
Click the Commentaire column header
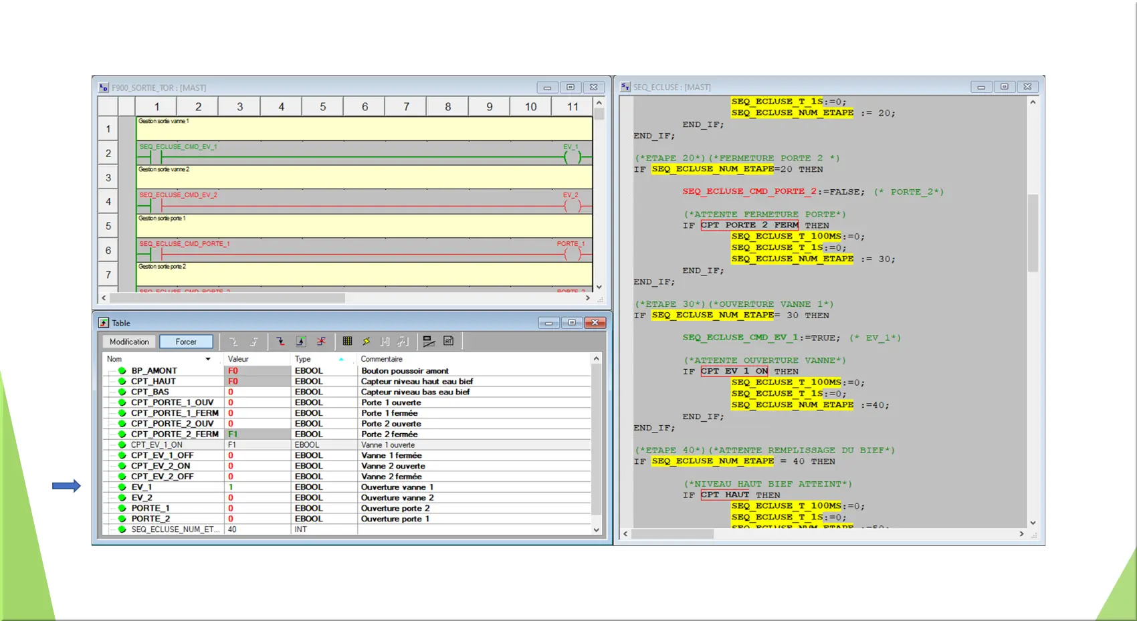[x=474, y=359]
